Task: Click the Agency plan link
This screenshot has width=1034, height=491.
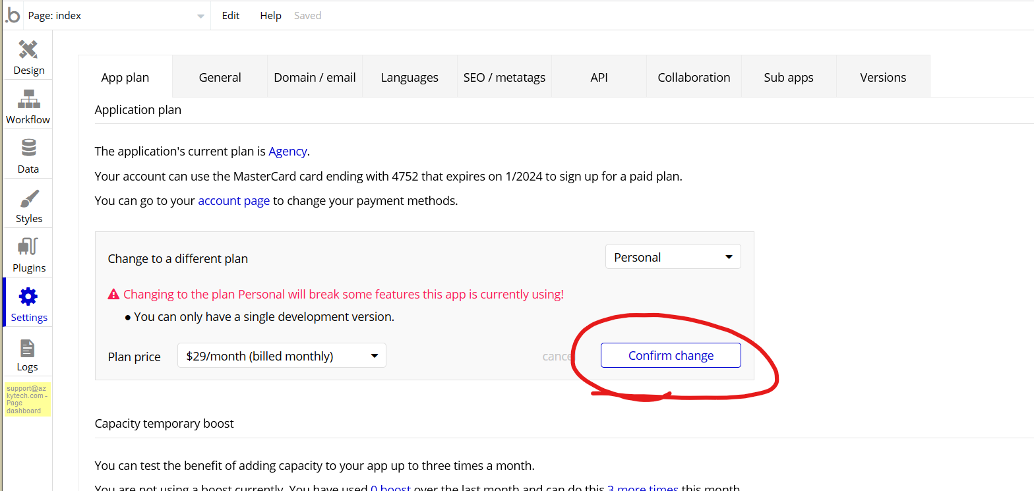Action: click(287, 152)
